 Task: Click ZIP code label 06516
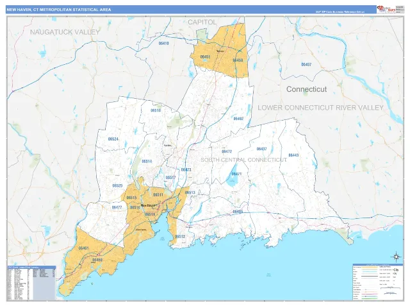pos(135,207)
